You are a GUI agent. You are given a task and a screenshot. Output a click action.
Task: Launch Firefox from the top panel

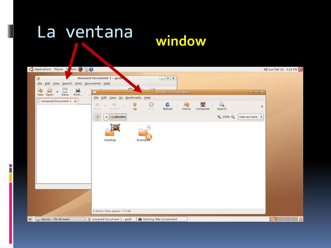point(80,69)
